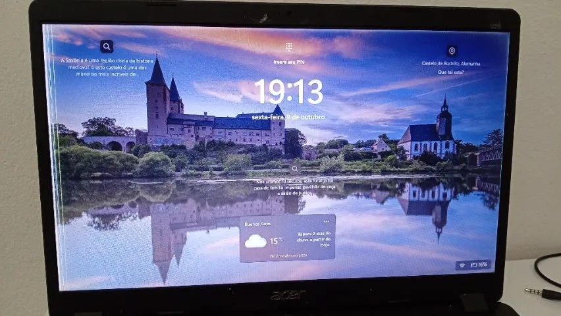
Task: Check the battery icon showing 16%
Action: (x=474, y=265)
